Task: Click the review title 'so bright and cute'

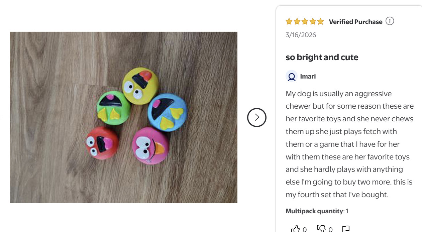Action: pyautogui.click(x=322, y=57)
